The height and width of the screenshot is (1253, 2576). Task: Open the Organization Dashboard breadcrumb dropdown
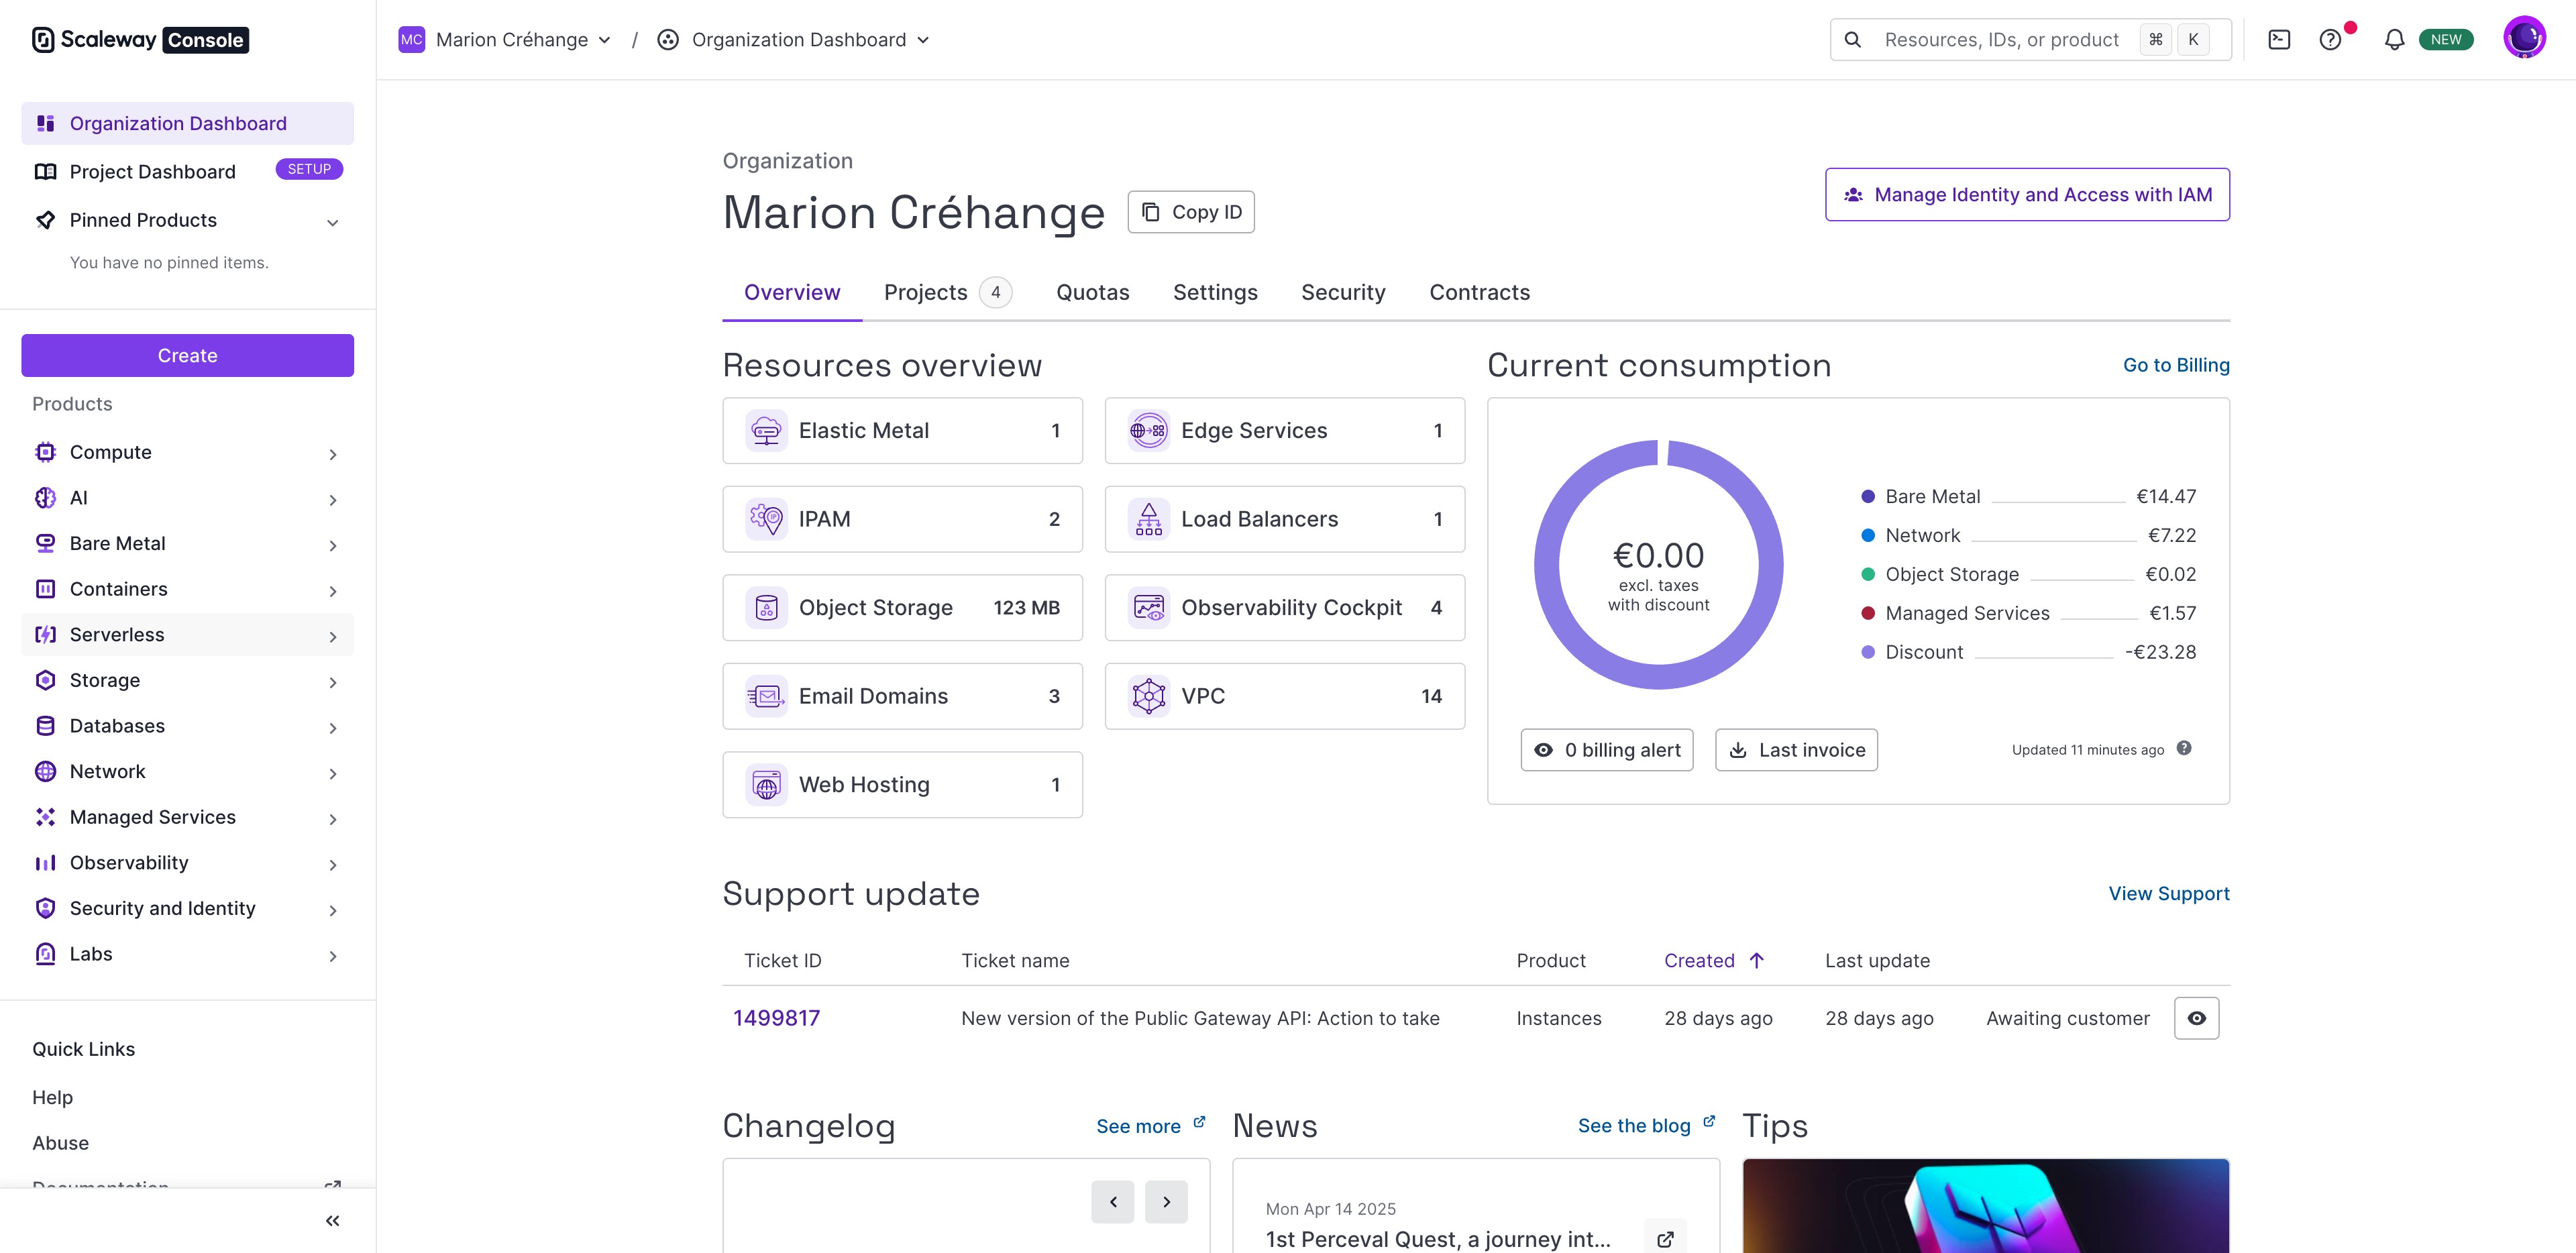[794, 40]
